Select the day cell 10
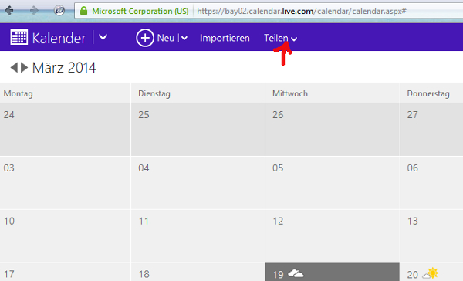Image resolution: width=463 pixels, height=281 pixels. coord(65,235)
